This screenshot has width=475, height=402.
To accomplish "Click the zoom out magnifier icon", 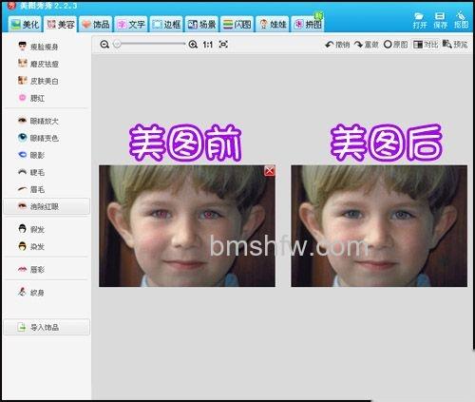I will point(104,45).
